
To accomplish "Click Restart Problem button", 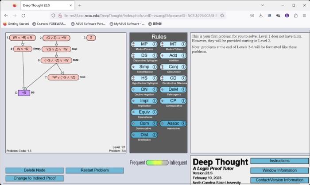I will tap(94, 170).
